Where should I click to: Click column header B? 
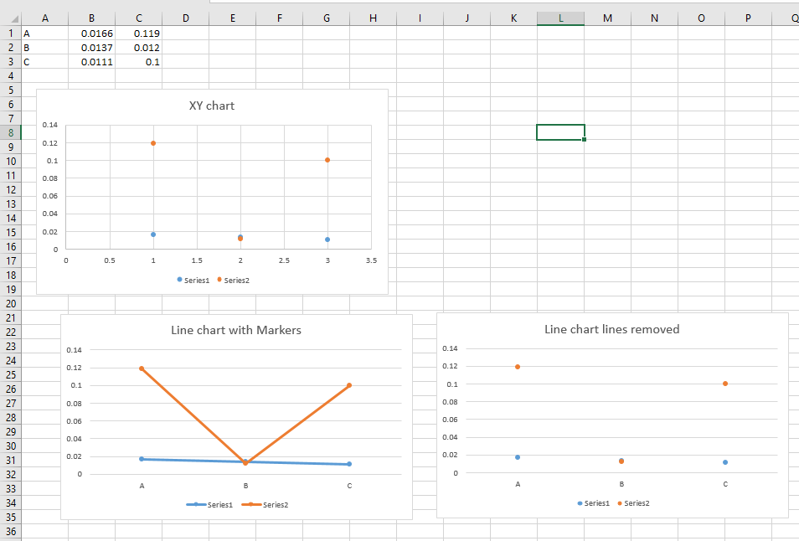[x=91, y=18]
